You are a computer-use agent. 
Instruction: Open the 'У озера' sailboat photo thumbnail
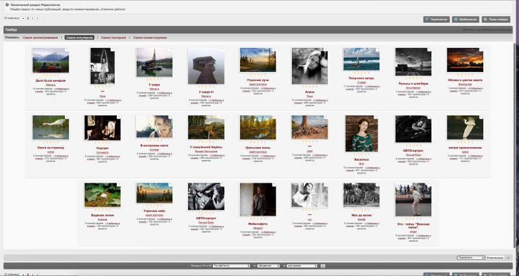(154, 62)
